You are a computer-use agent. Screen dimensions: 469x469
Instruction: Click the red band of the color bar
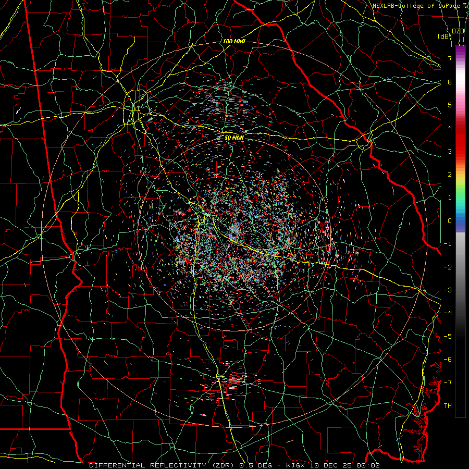tap(460, 141)
